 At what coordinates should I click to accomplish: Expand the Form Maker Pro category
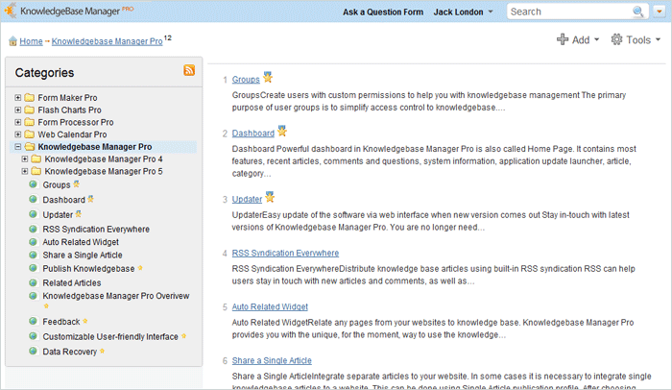[x=17, y=98]
